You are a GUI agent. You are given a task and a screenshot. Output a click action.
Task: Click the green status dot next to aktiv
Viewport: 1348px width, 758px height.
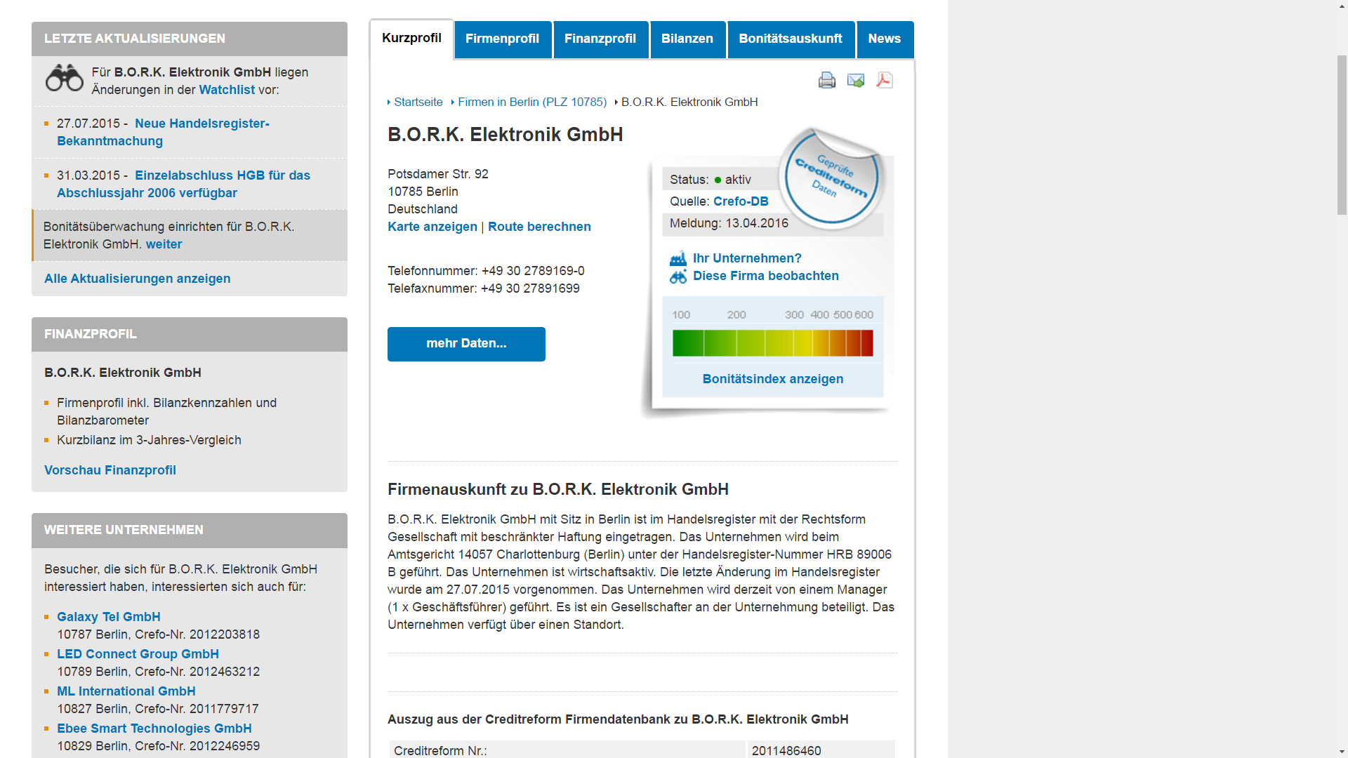(718, 180)
